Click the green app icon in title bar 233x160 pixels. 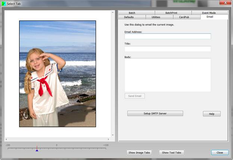(x=4, y=3)
